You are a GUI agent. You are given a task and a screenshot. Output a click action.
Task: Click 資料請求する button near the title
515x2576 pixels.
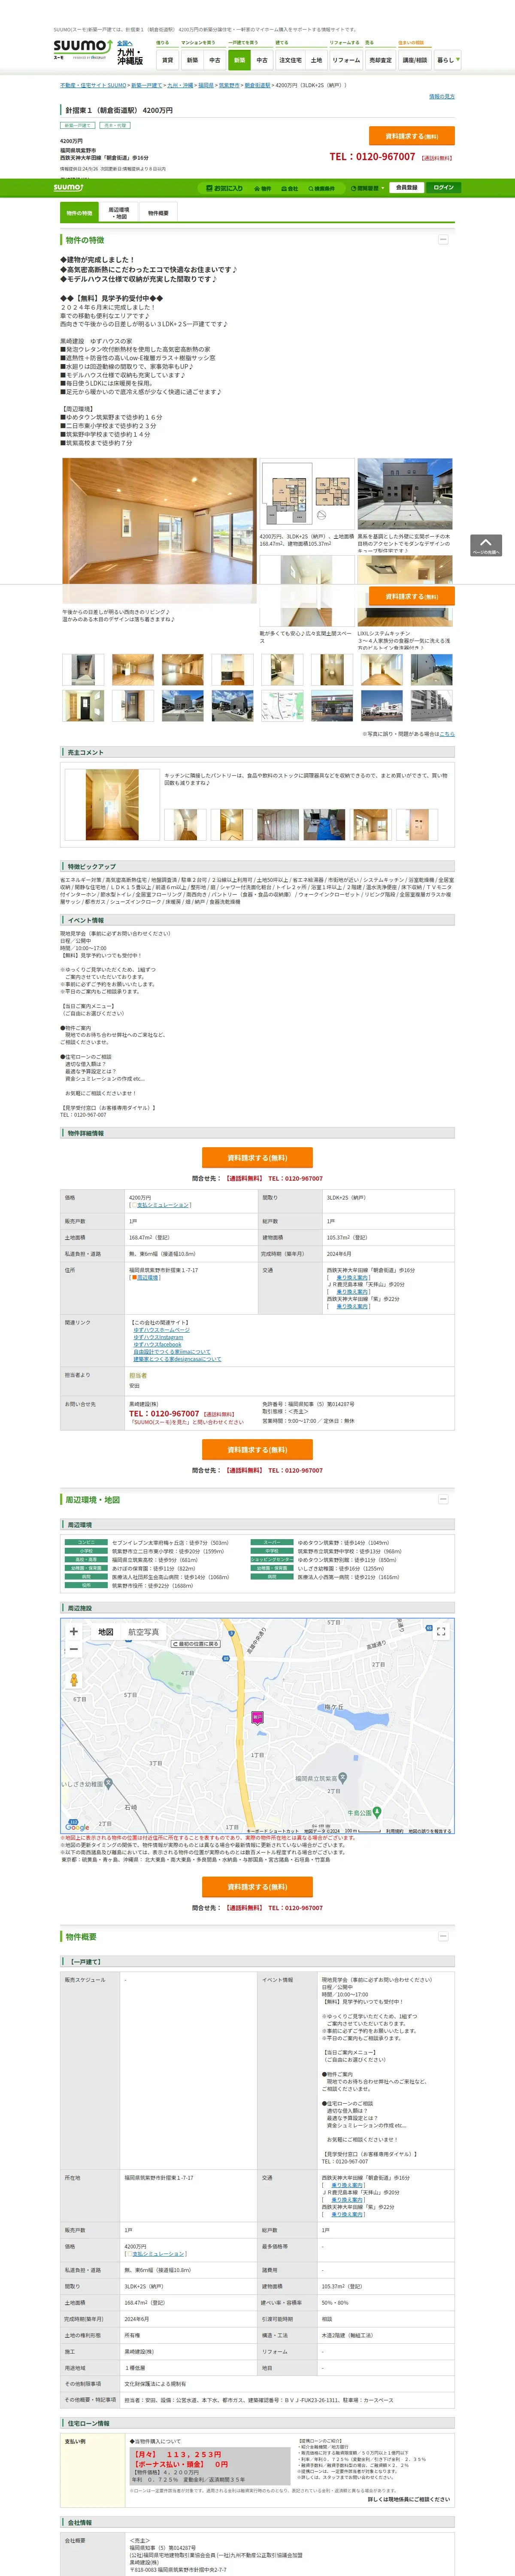(411, 136)
